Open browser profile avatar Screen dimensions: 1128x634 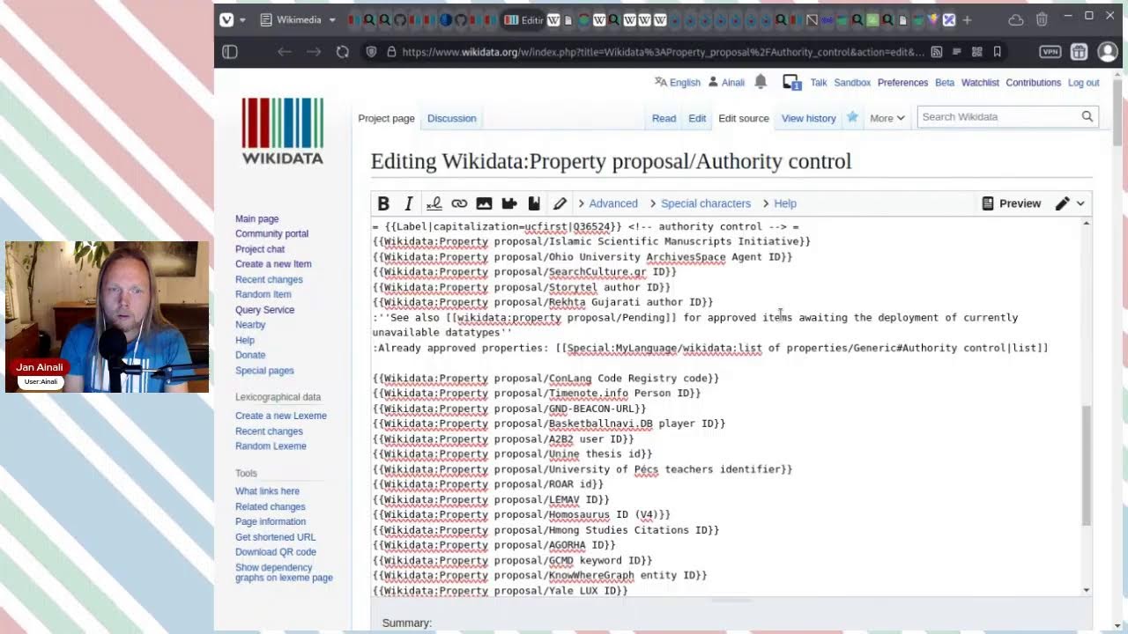[x=1108, y=52]
